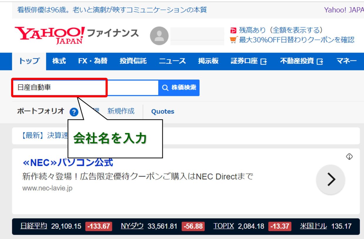The height and width of the screenshot is (239, 364).
Task: Open the マネー tab
Action: [x=346, y=61]
